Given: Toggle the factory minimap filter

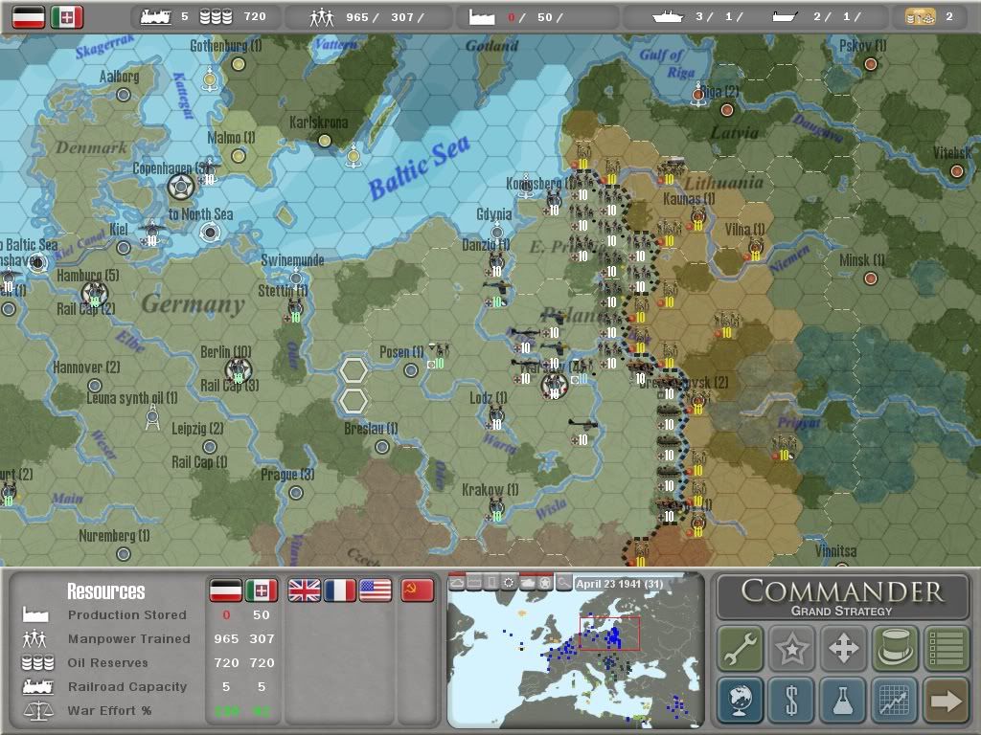Looking at the screenshot, I should coord(475,583).
